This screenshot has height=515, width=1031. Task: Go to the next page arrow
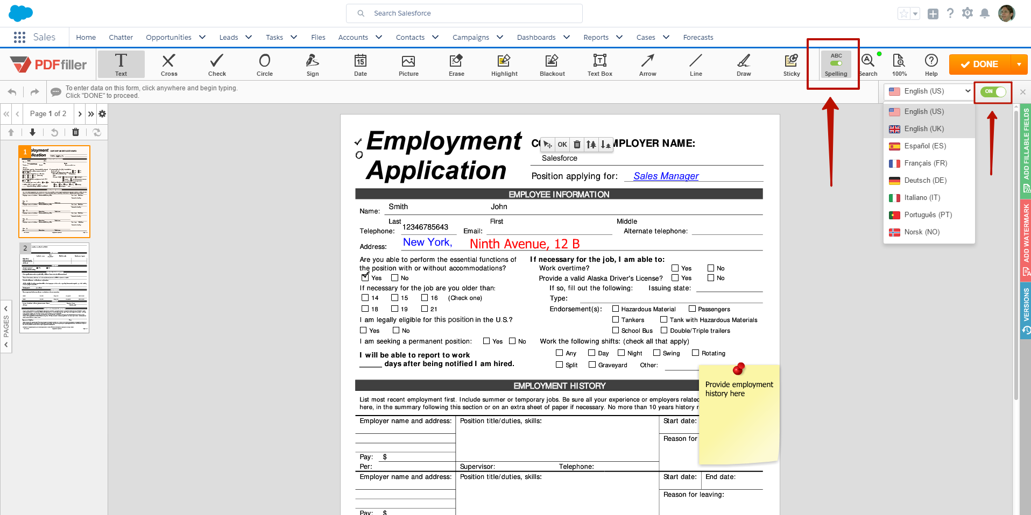coord(80,114)
